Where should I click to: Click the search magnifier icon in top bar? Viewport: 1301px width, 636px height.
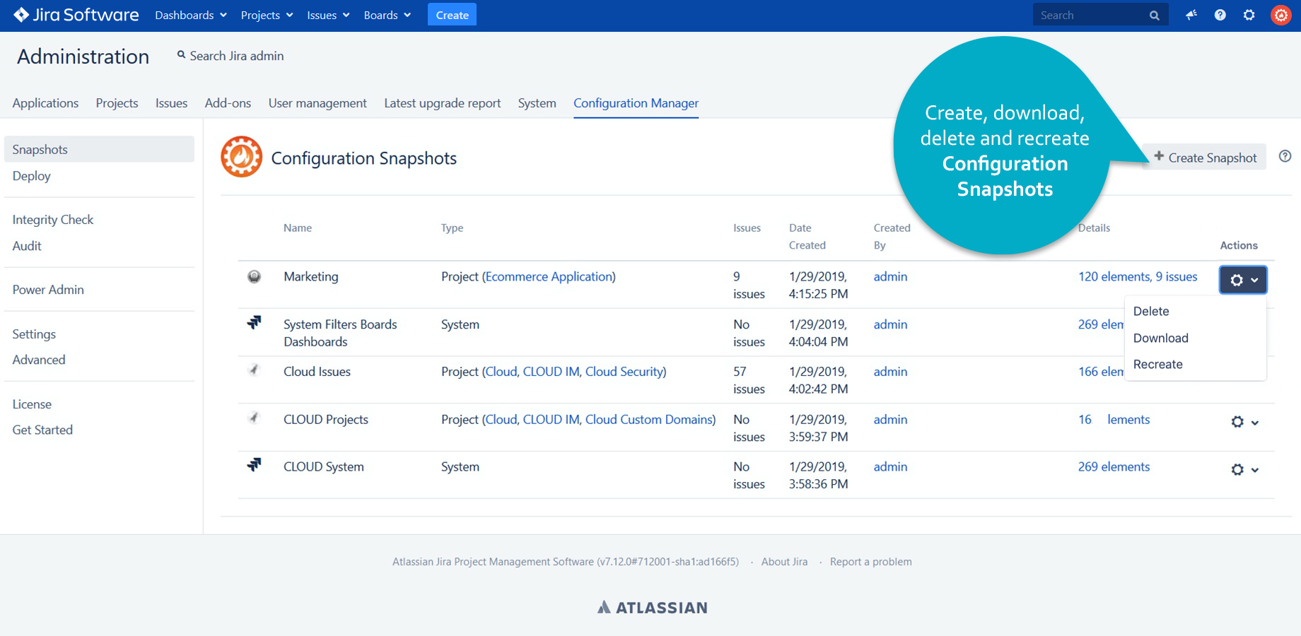pyautogui.click(x=1155, y=16)
